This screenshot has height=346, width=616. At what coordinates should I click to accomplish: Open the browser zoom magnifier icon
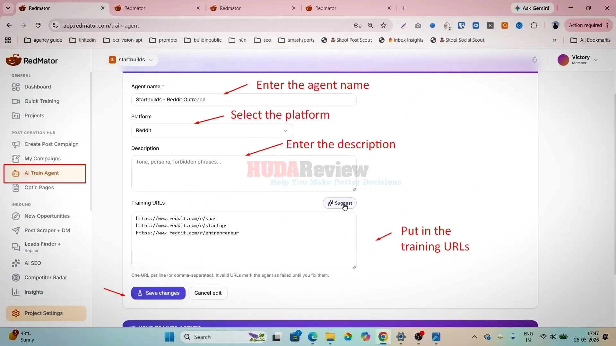(x=370, y=25)
